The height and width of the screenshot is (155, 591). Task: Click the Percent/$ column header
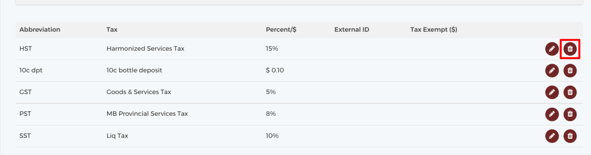tap(281, 29)
